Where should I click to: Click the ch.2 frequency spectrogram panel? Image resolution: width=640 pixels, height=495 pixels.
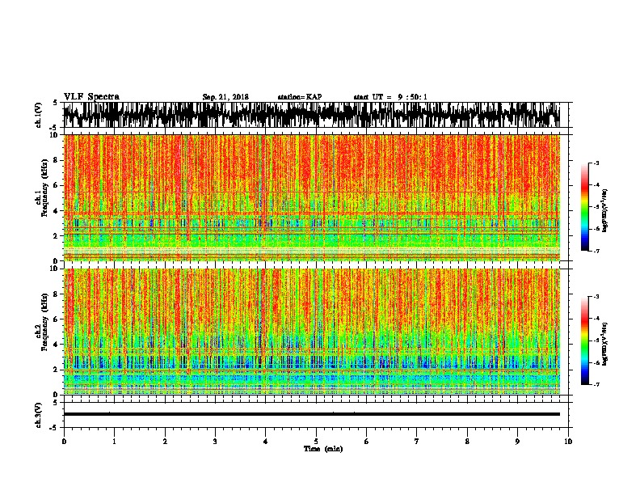pyautogui.click(x=312, y=332)
